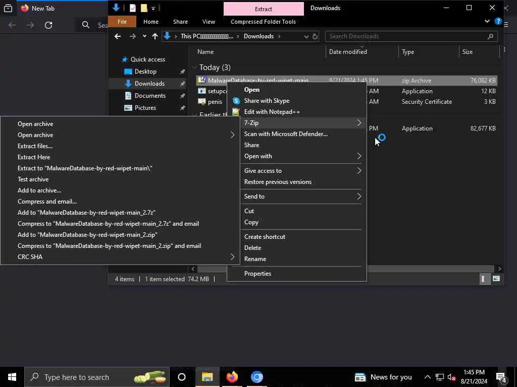Choose Share with Skype
Viewport: 517px width, 387px height.
click(x=267, y=101)
